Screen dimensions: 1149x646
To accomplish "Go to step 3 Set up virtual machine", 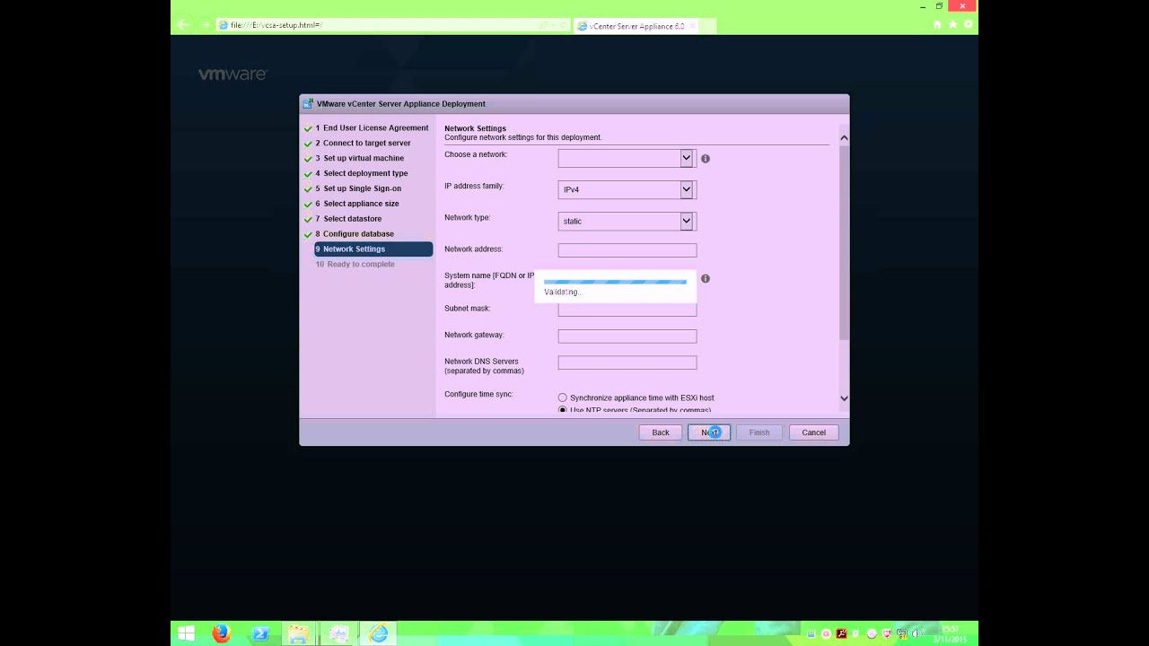I will 359,158.
